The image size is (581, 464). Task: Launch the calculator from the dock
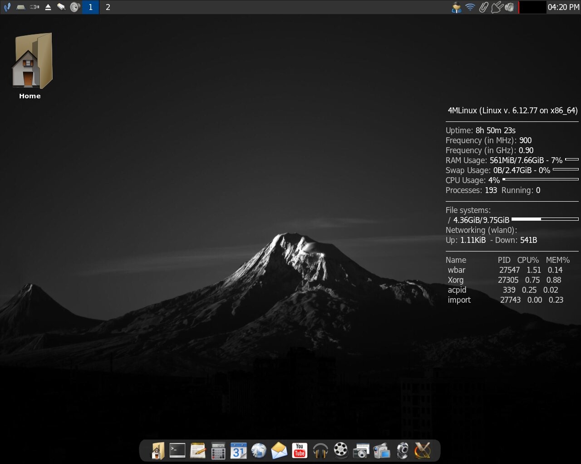coord(218,450)
